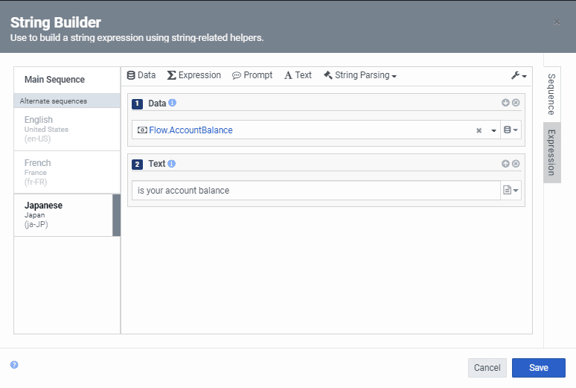The width and height of the screenshot is (576, 388).
Task: Remove the Text item with its delete icon
Action: click(x=516, y=164)
